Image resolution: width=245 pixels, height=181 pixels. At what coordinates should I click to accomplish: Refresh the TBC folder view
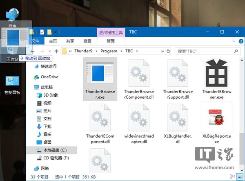(x=168, y=51)
